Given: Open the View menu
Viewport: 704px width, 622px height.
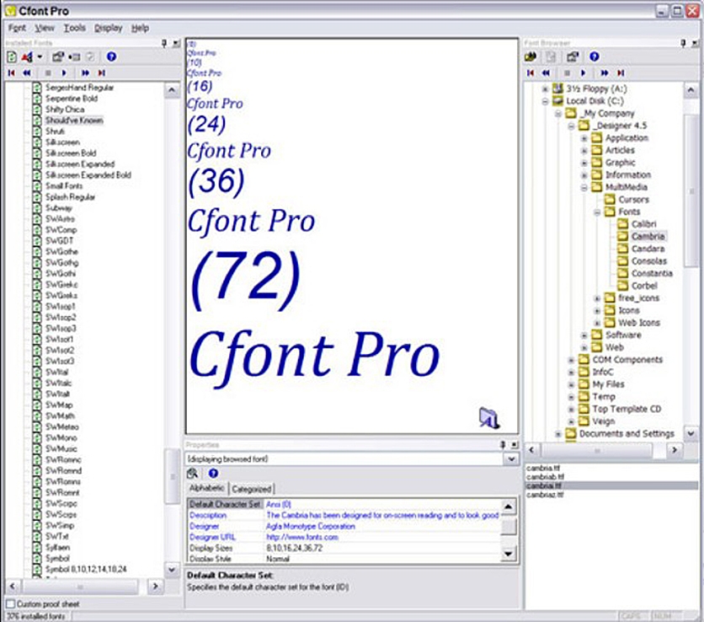Looking at the screenshot, I should click(x=45, y=28).
